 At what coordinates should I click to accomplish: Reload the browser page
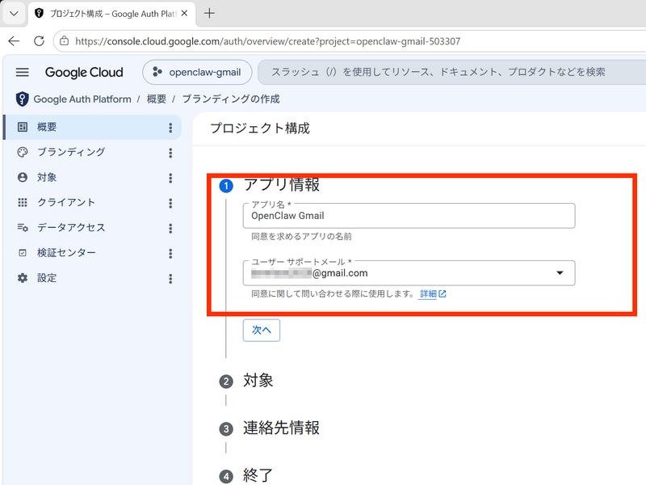pos(39,41)
